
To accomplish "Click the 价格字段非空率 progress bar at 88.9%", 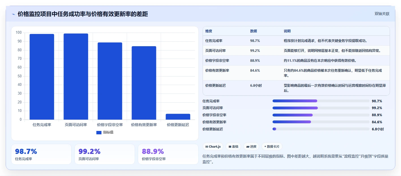I will click(321, 115).
